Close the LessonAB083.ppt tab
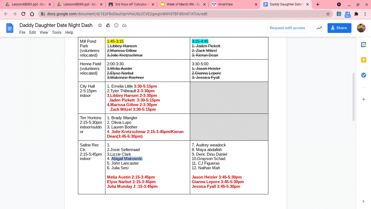Screen dimensions: 371x209 tap(50, 4)
